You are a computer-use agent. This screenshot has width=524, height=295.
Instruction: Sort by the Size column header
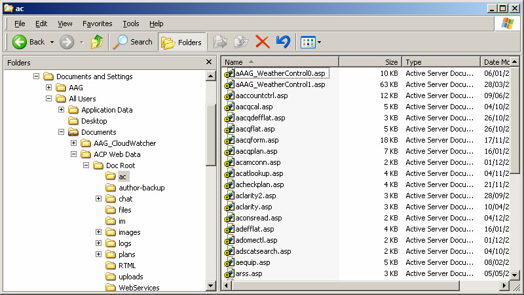[x=371, y=62]
